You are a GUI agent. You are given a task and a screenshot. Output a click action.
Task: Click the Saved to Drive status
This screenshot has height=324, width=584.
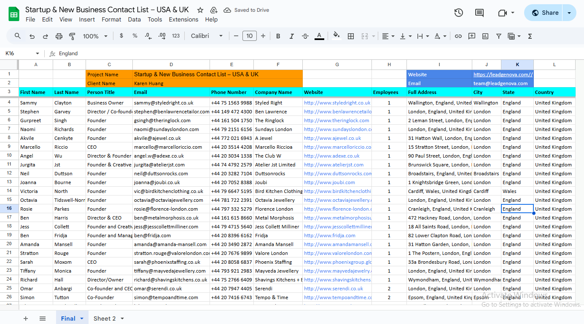click(x=246, y=10)
